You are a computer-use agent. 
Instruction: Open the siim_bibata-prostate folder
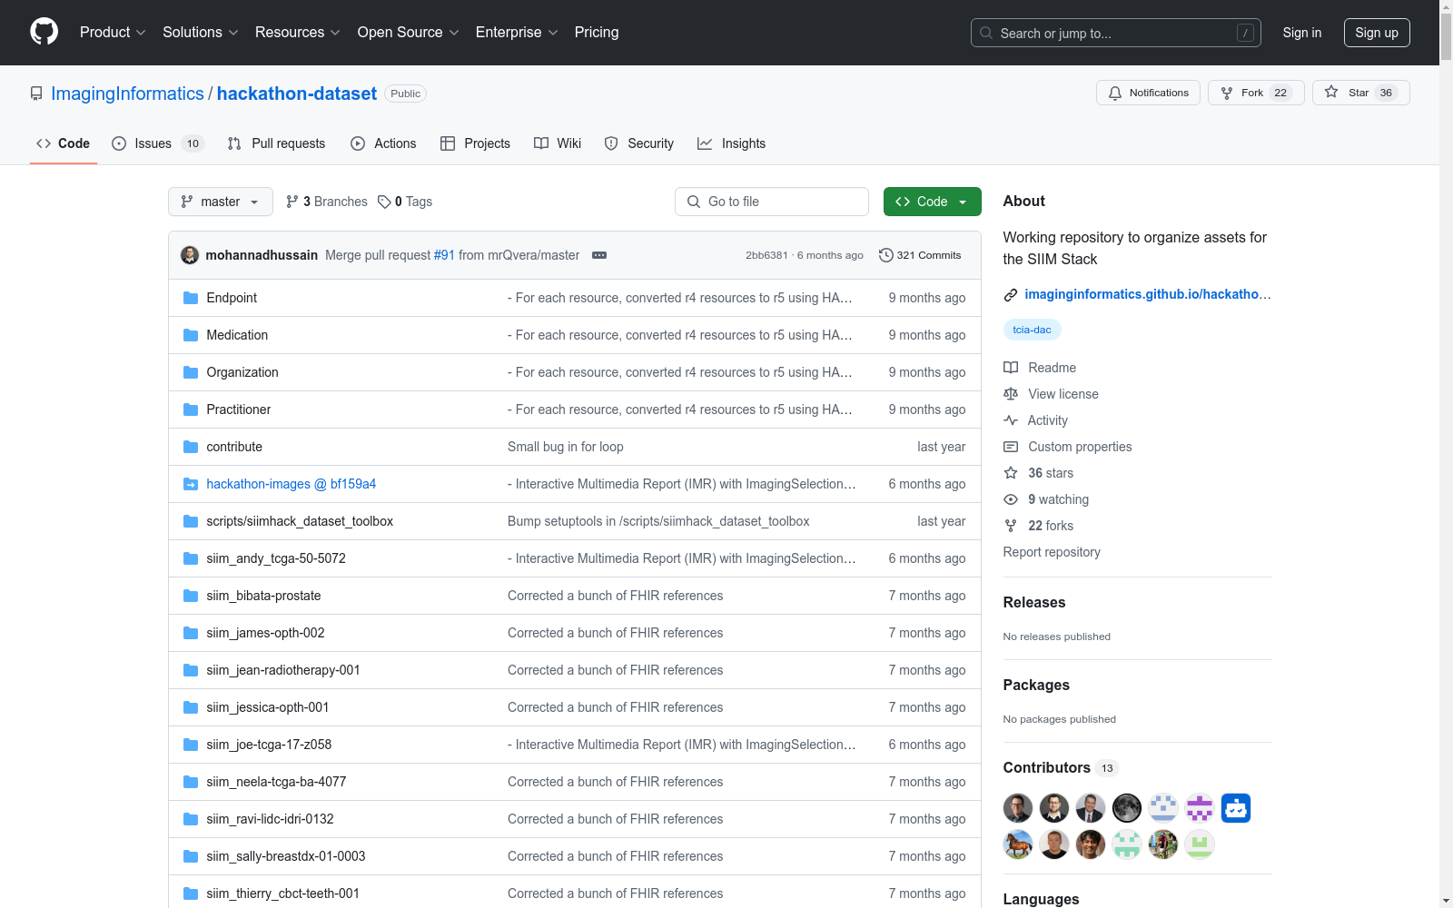pyautogui.click(x=263, y=596)
